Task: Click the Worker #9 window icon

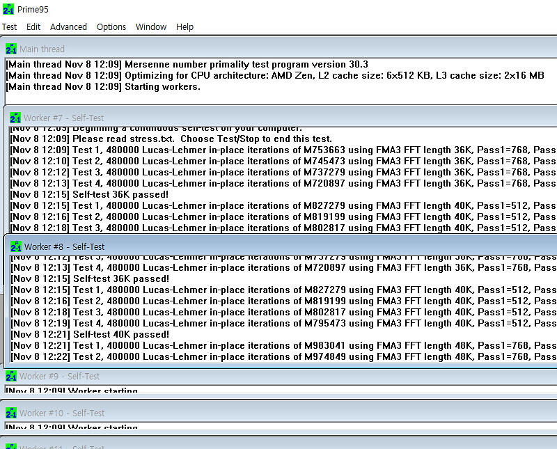Action: pyautogui.click(x=11, y=376)
